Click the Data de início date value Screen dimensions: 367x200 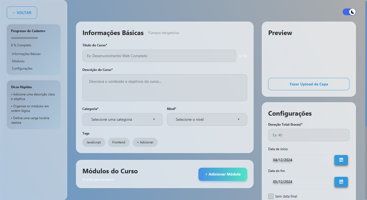pos(283,160)
